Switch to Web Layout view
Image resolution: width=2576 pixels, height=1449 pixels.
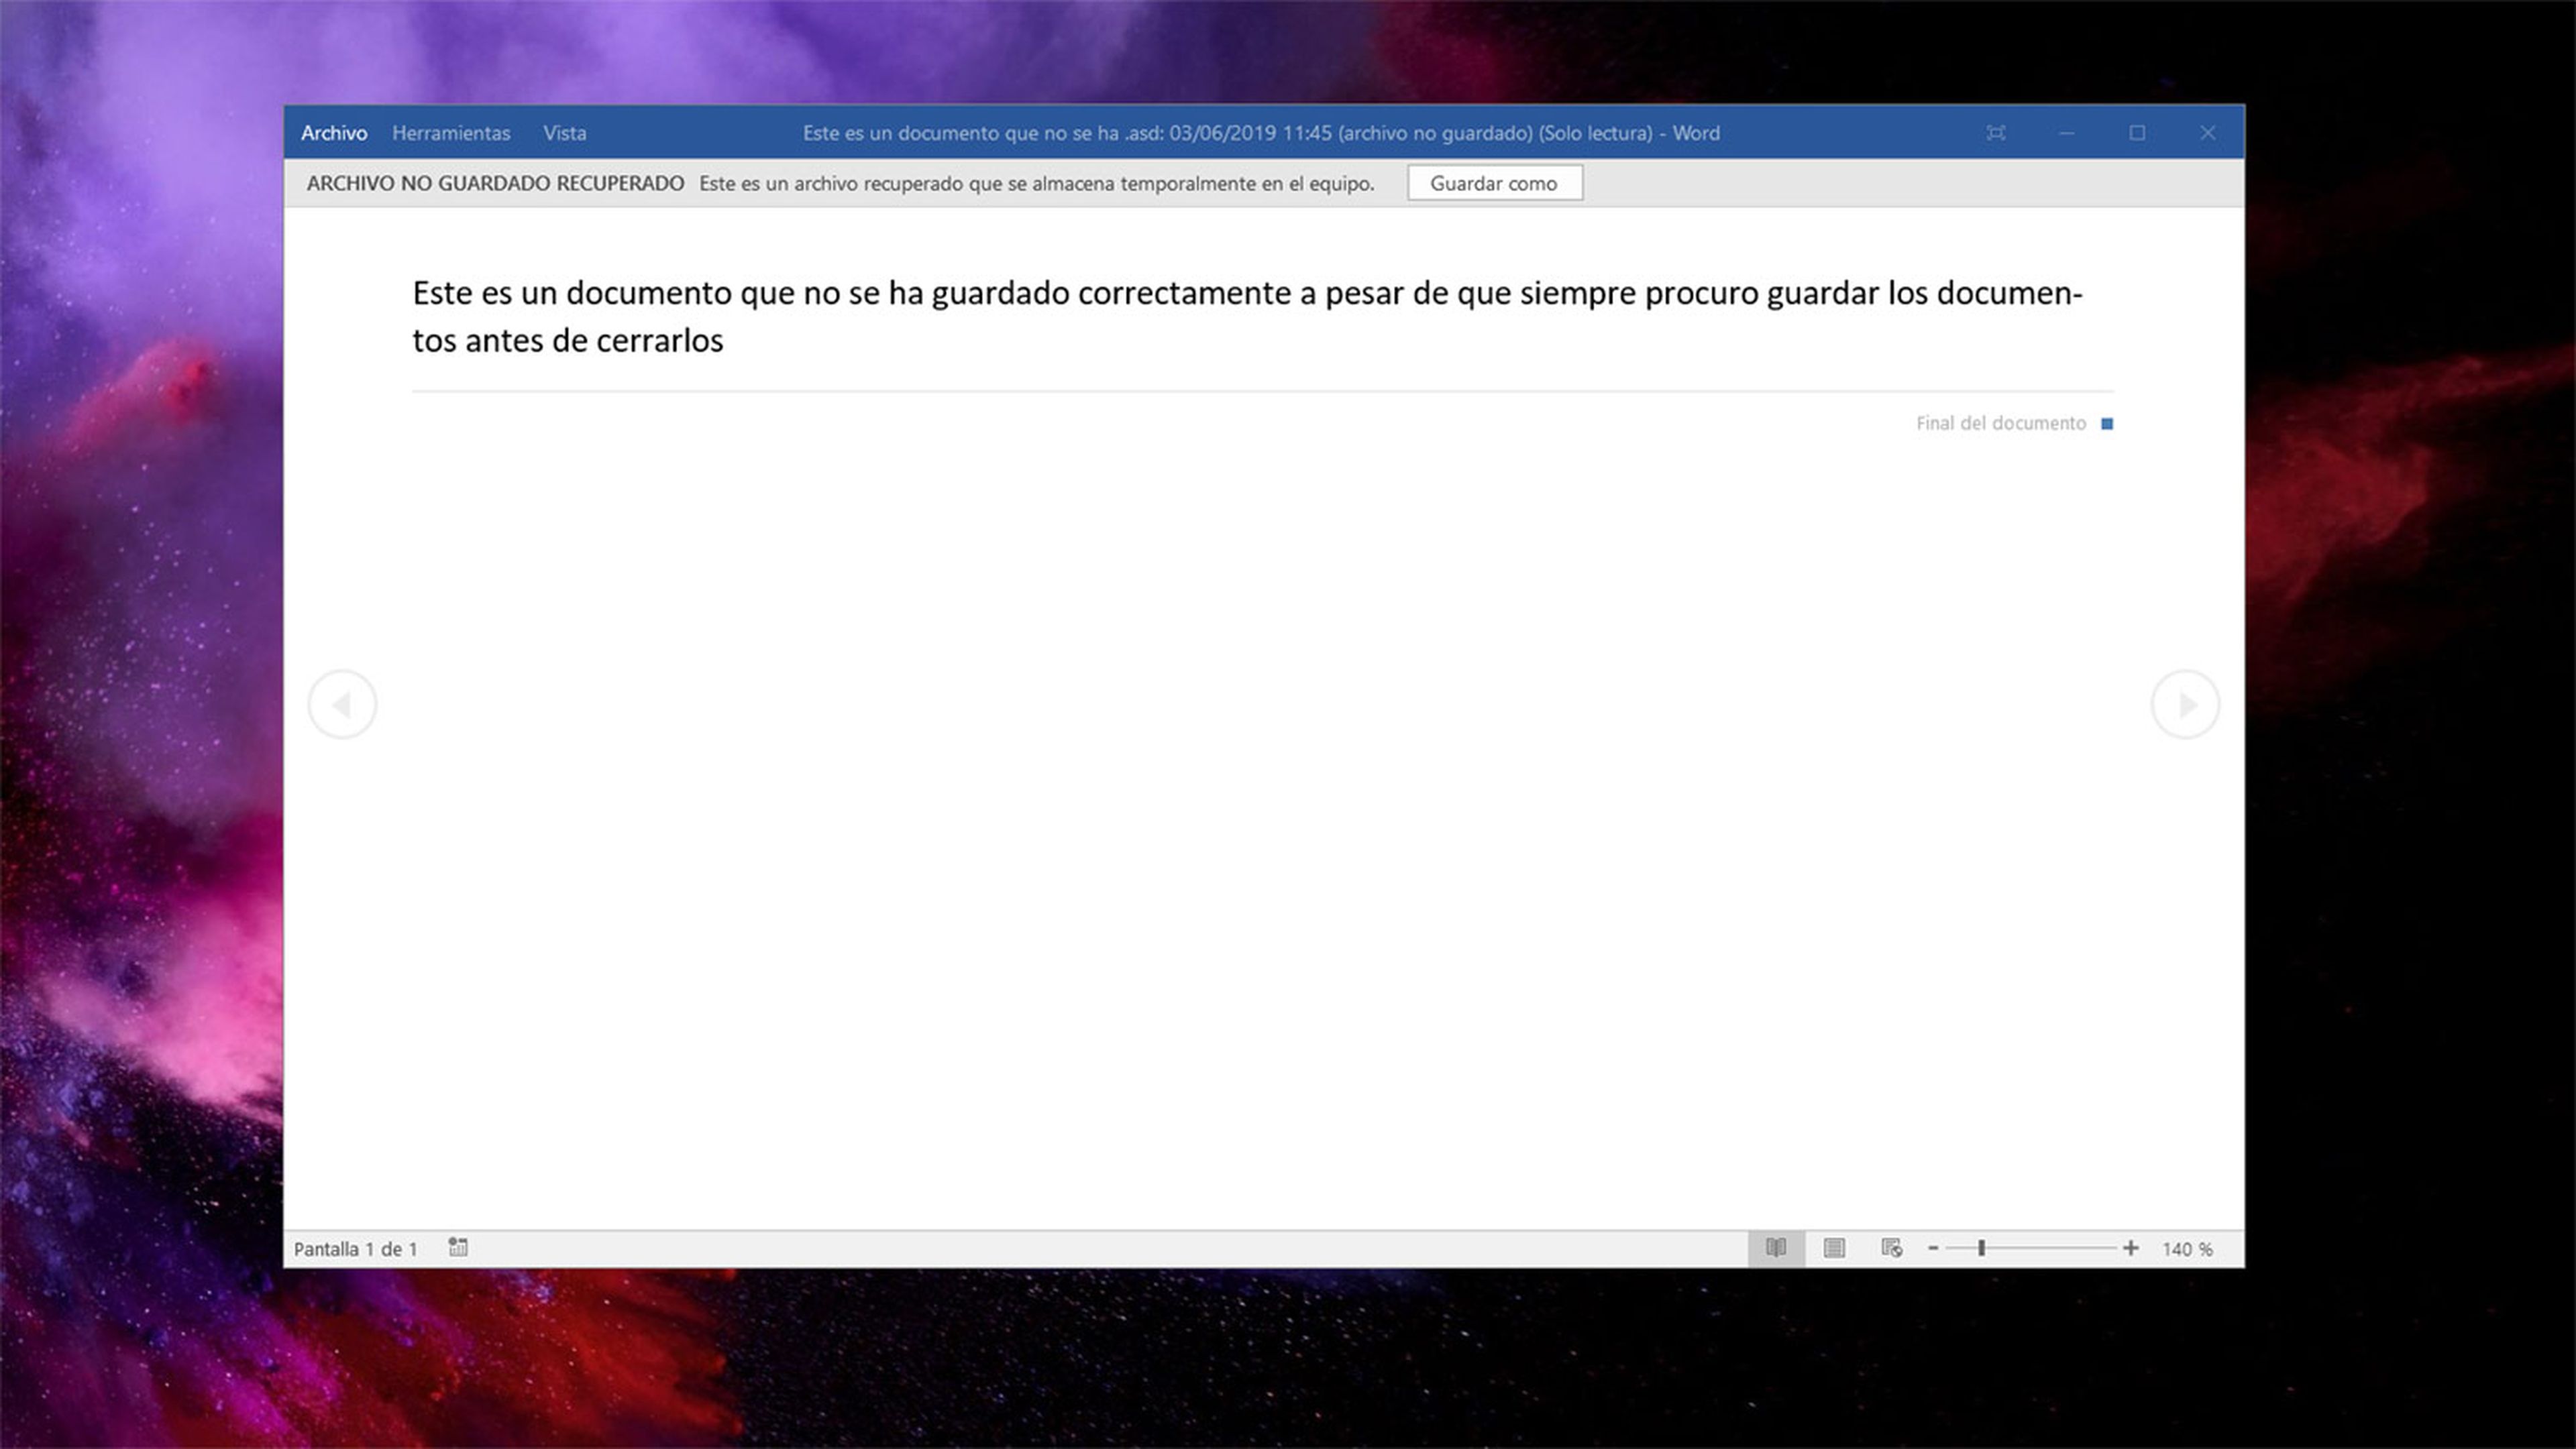(1891, 1248)
